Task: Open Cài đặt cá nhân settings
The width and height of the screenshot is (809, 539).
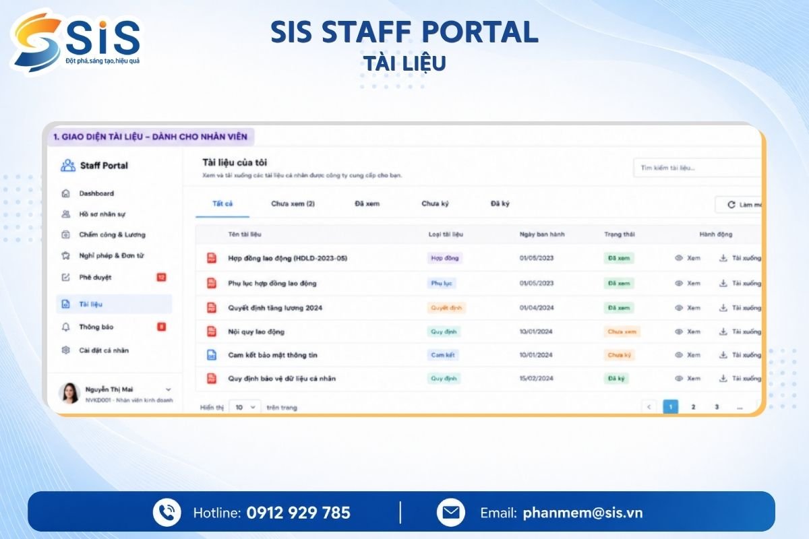Action: (x=104, y=350)
